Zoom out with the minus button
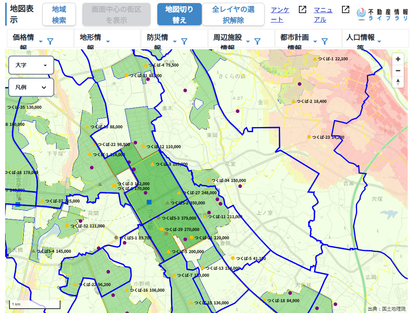Screen dimensions: 418x313 click(x=398, y=71)
